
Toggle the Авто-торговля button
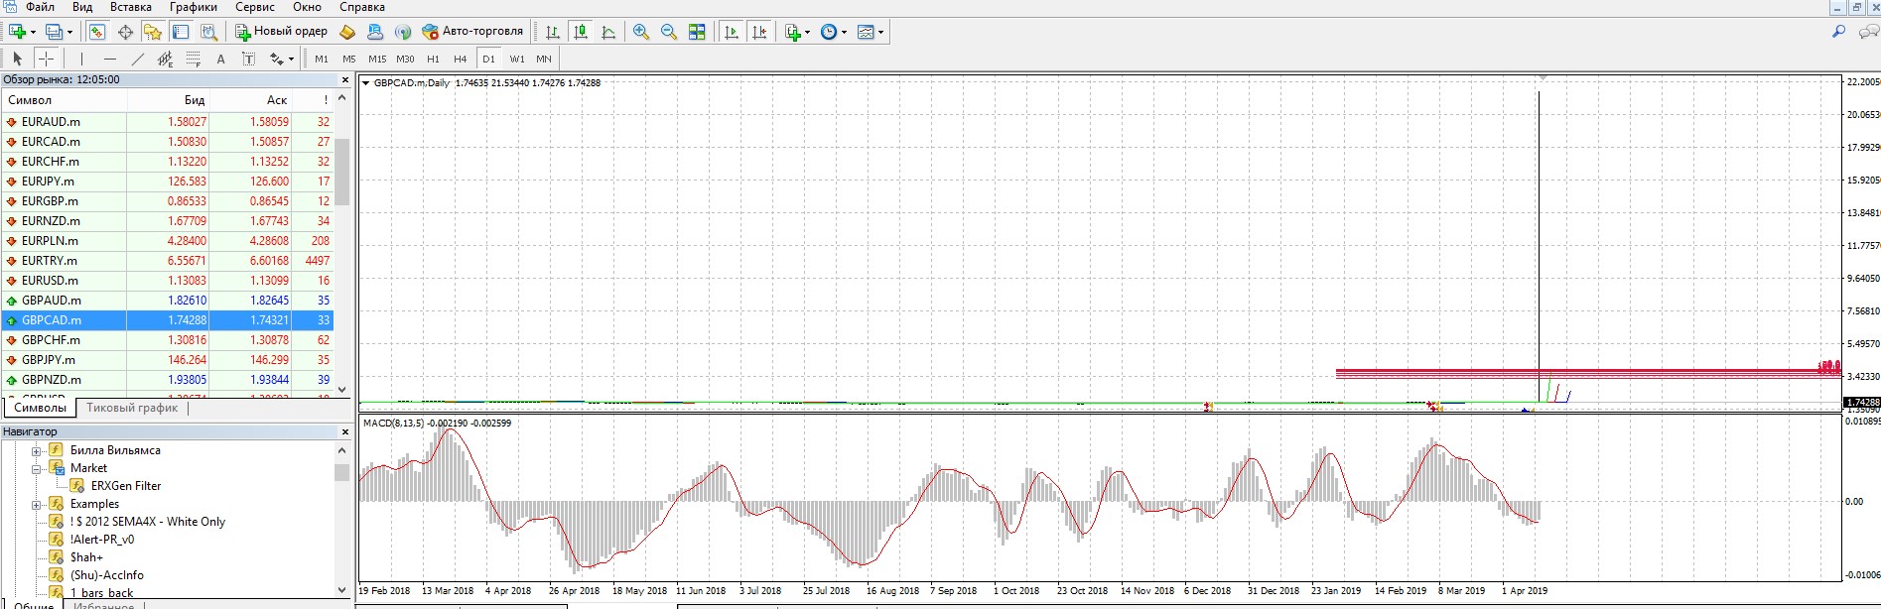tap(472, 32)
